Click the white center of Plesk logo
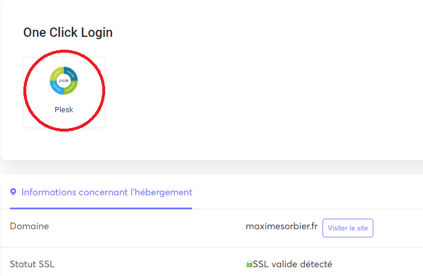 pos(64,81)
